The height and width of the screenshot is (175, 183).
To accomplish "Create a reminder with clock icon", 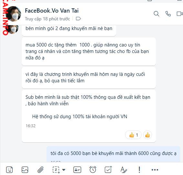I will click(93, 170).
